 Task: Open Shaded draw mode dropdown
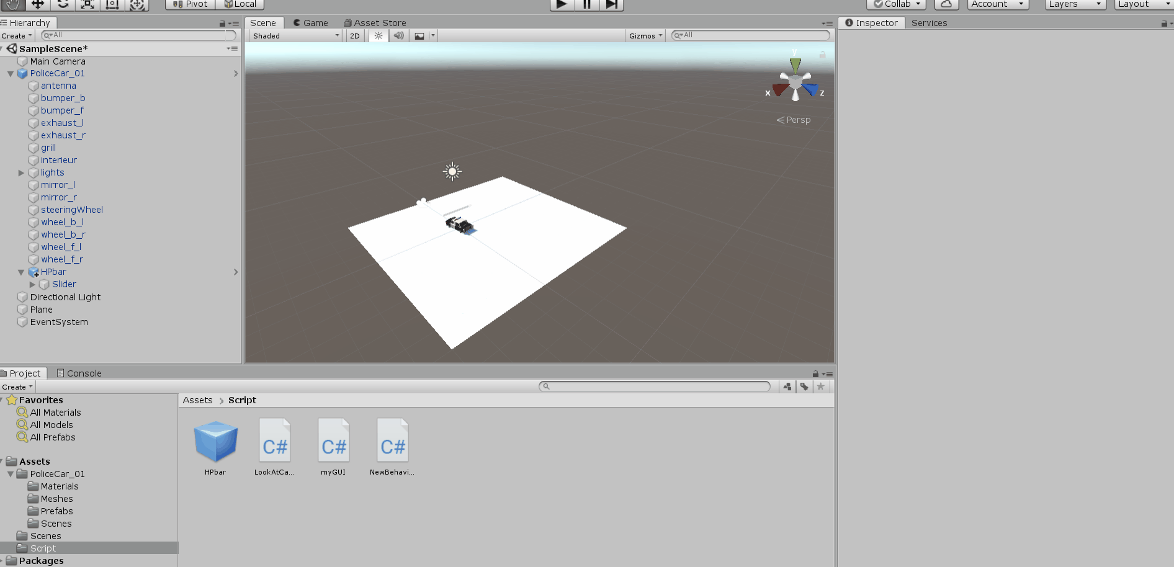coord(295,36)
